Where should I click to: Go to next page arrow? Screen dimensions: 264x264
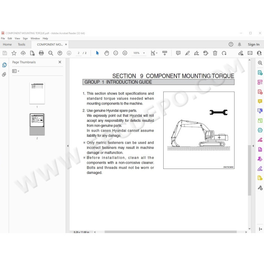coord(69,53)
